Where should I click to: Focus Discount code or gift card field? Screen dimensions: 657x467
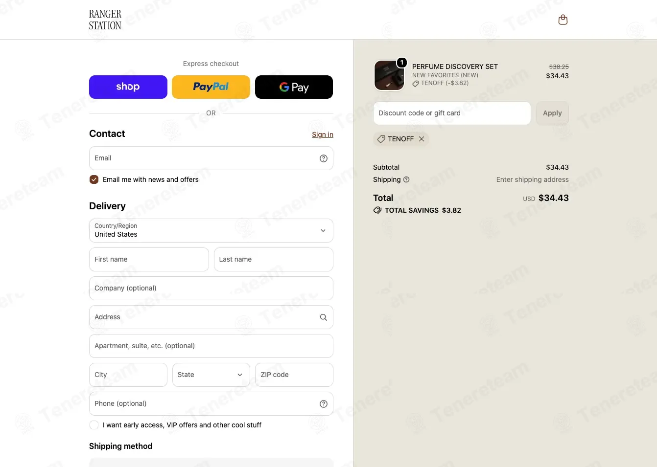coord(452,113)
